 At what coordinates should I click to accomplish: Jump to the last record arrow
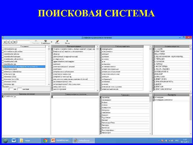point(15,42)
